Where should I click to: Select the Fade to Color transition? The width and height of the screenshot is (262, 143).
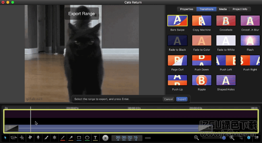(202, 41)
